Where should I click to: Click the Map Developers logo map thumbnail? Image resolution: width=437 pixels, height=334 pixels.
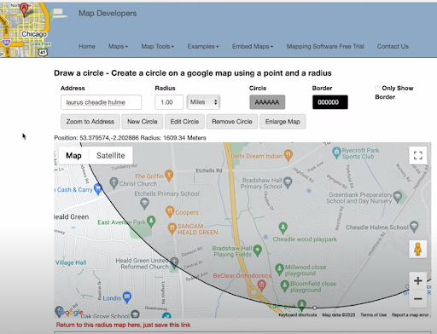pos(25,30)
